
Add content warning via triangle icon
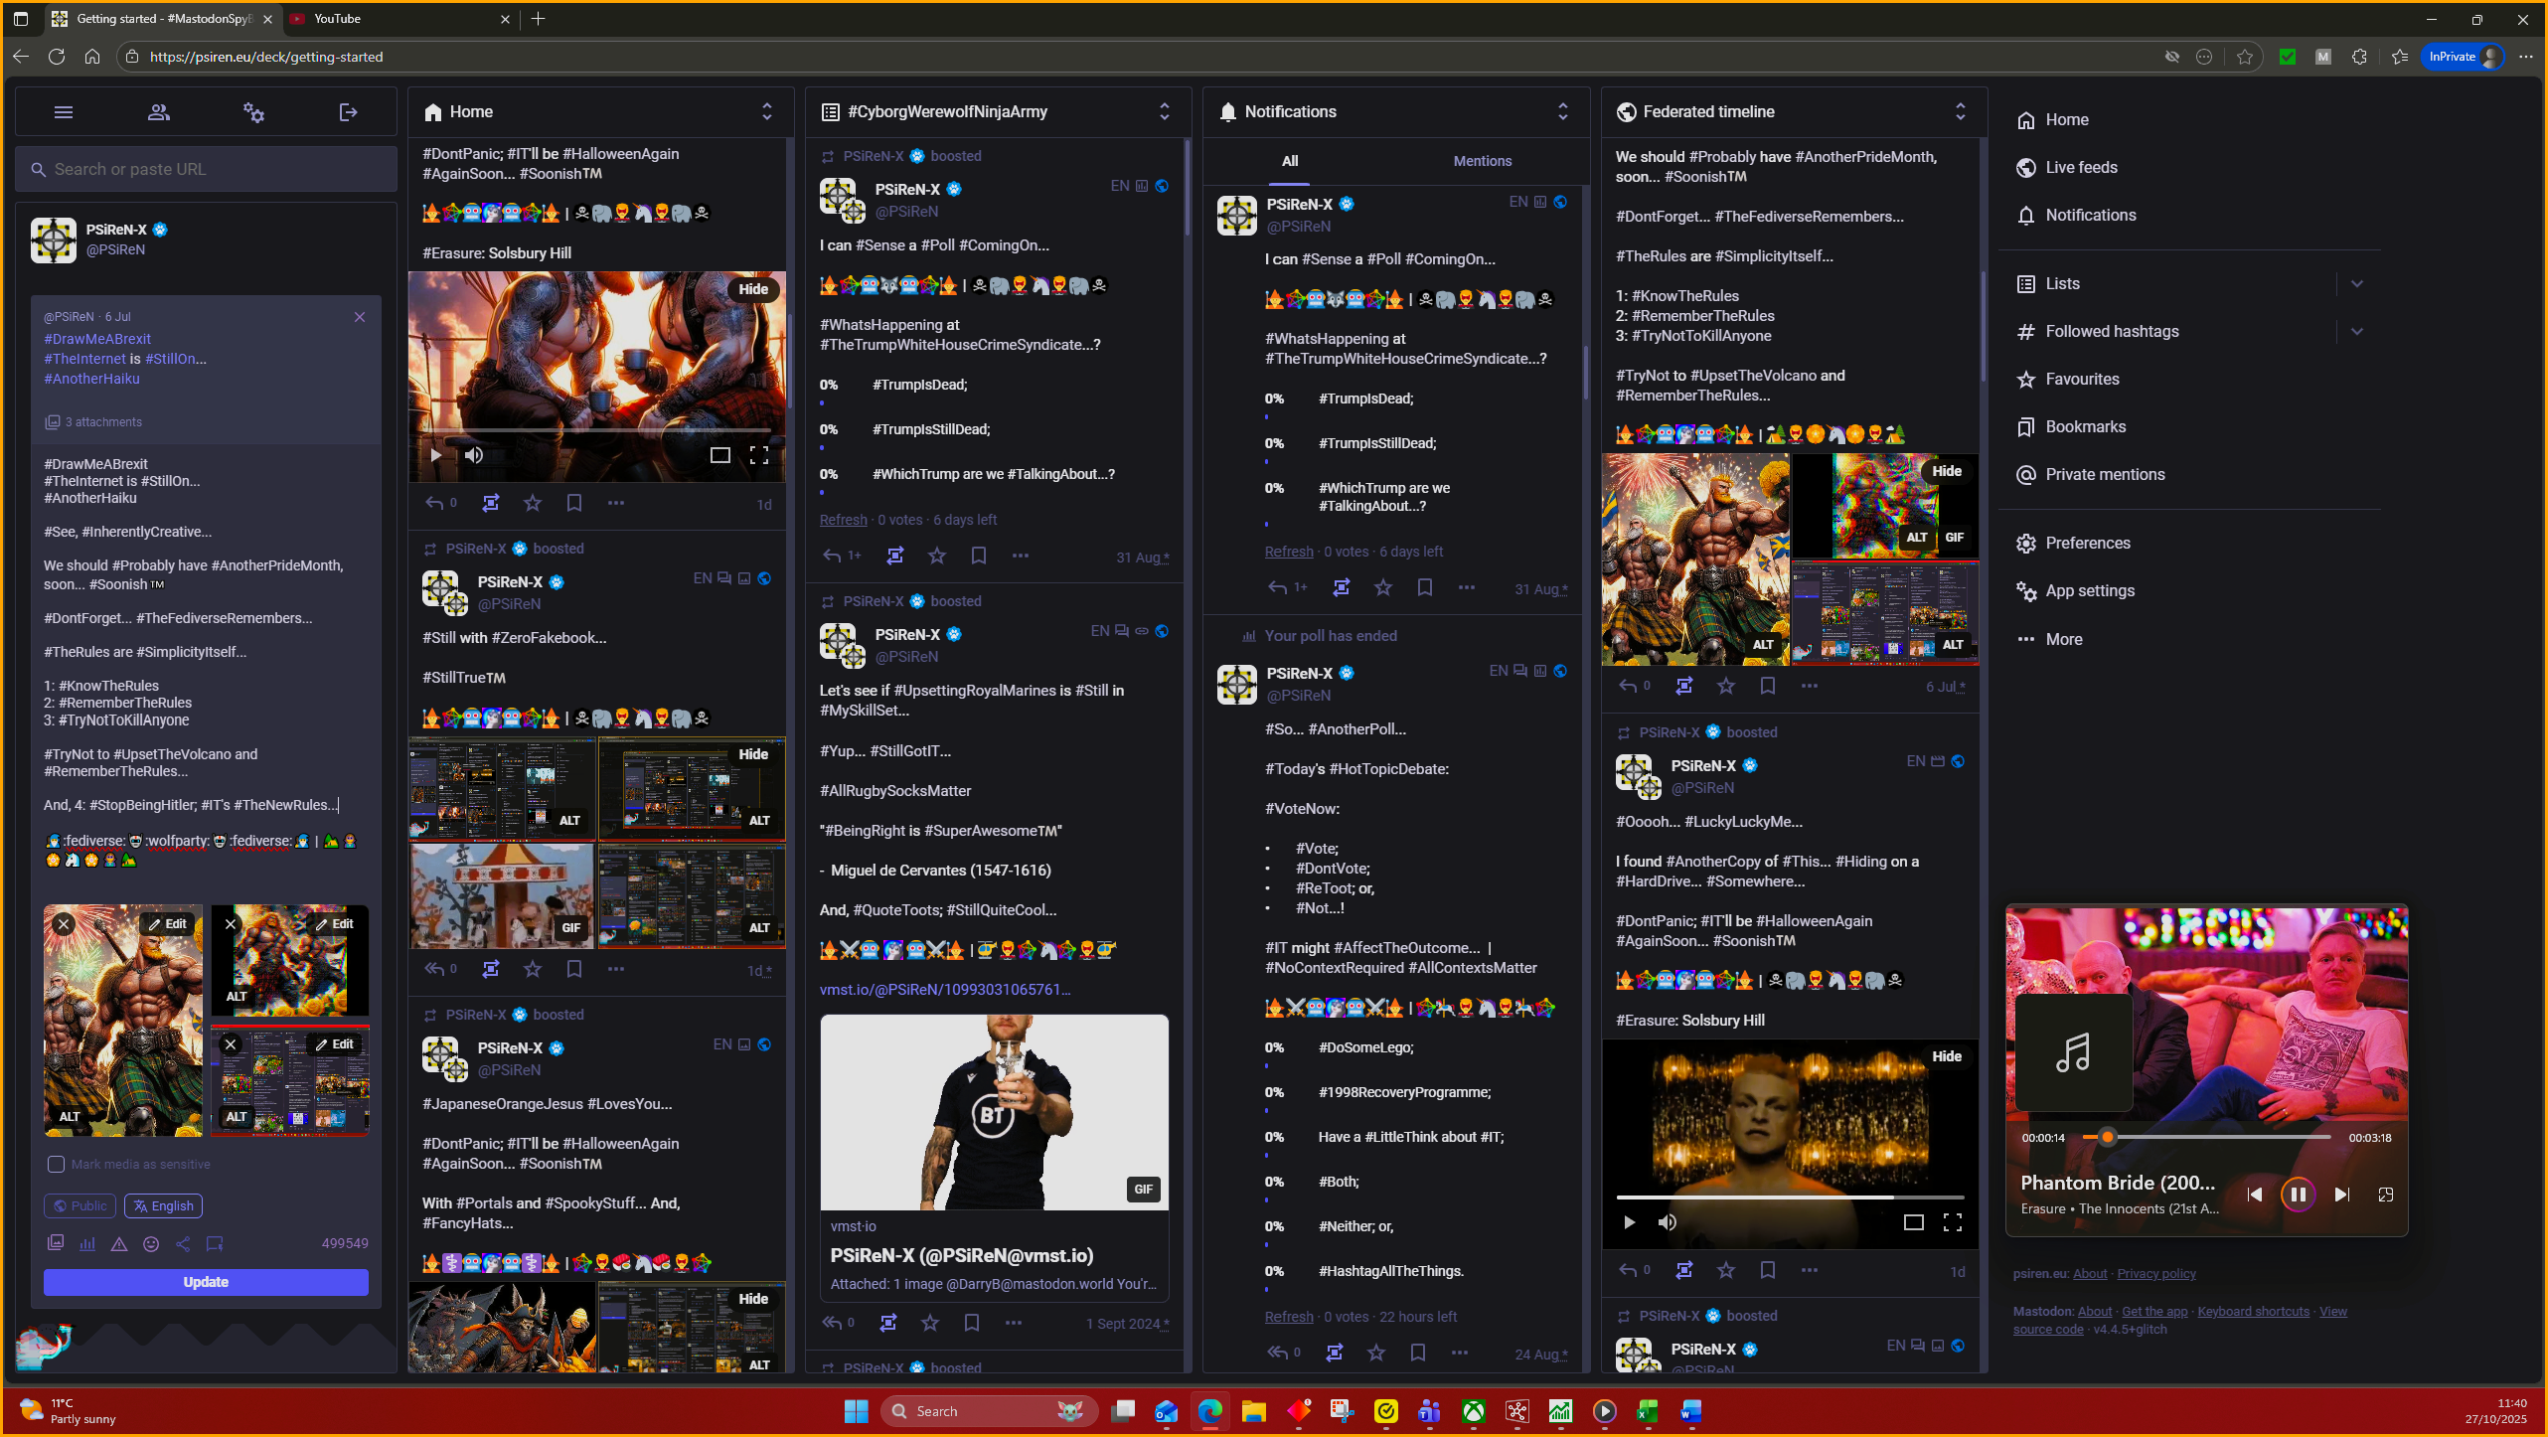pyautogui.click(x=119, y=1243)
